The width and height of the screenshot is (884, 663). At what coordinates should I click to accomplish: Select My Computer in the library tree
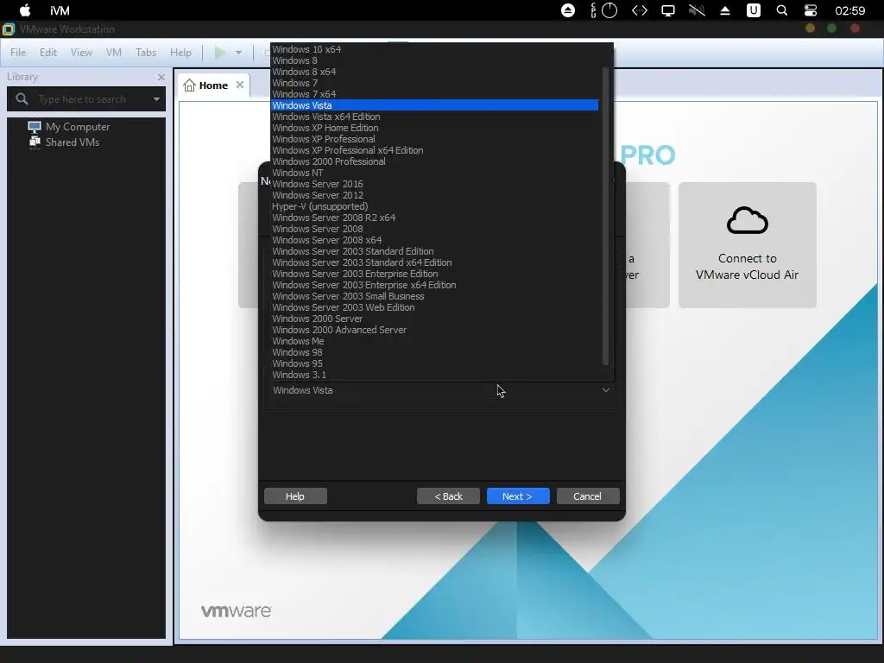click(x=69, y=127)
